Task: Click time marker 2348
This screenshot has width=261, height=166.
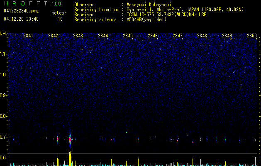Action: [x=202, y=35]
